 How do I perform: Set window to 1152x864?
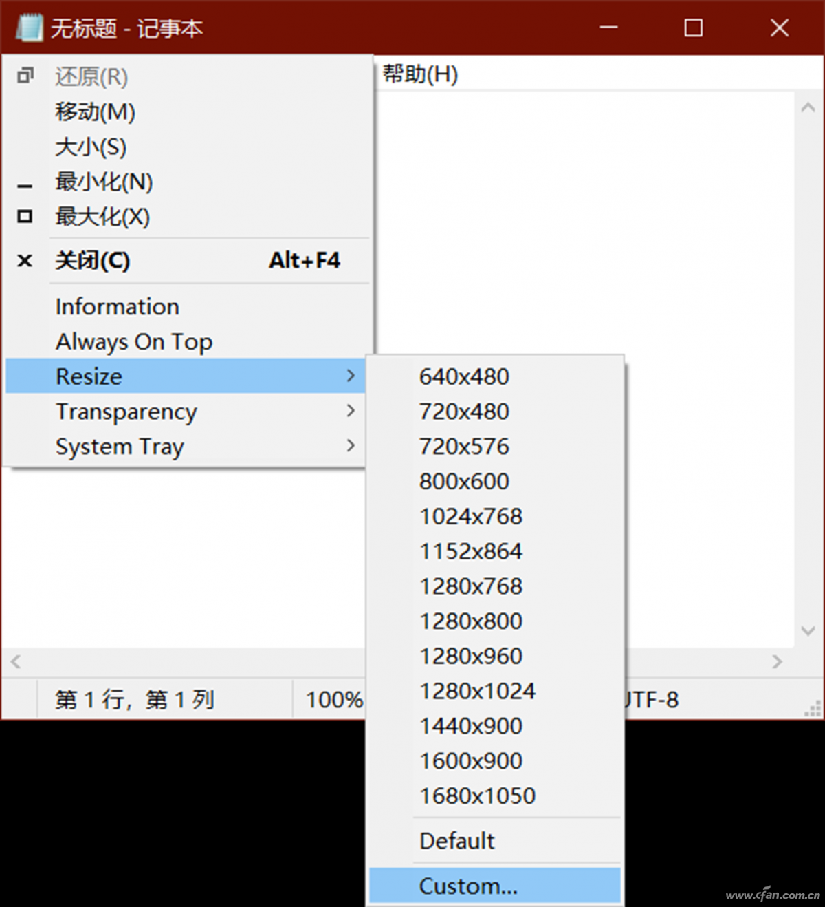pyautogui.click(x=495, y=551)
